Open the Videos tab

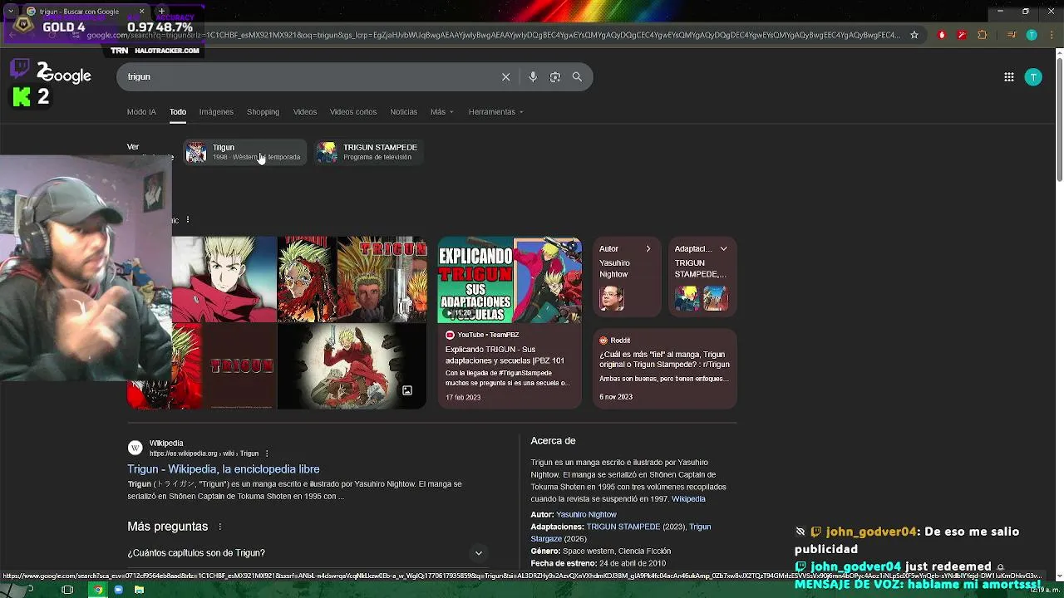tap(305, 111)
